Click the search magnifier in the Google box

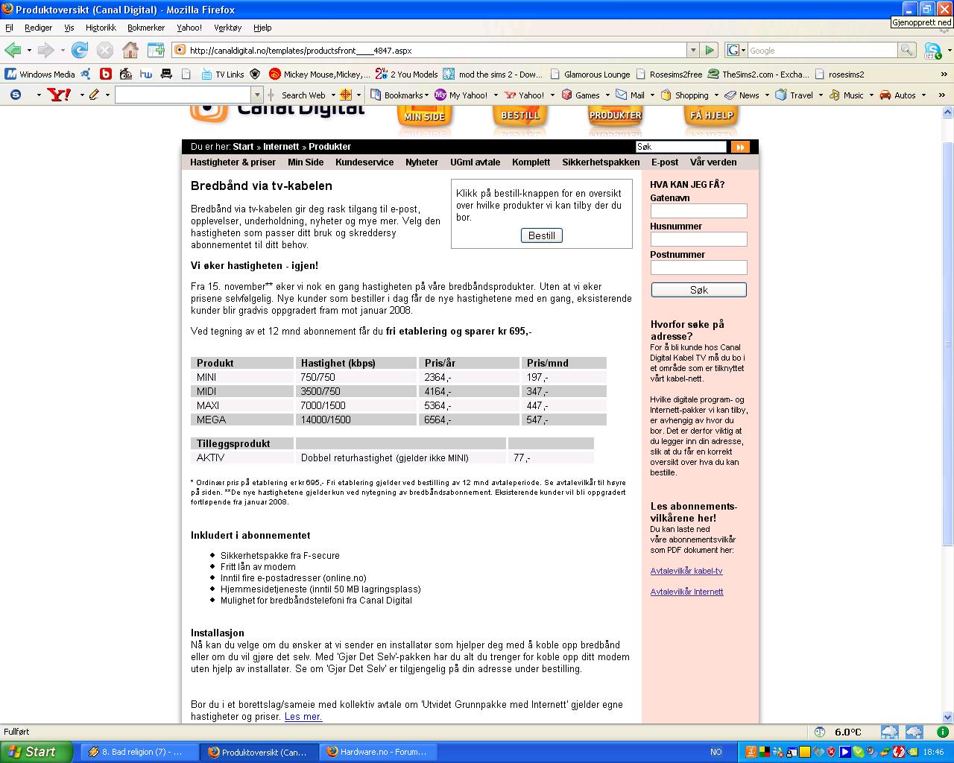pos(906,50)
